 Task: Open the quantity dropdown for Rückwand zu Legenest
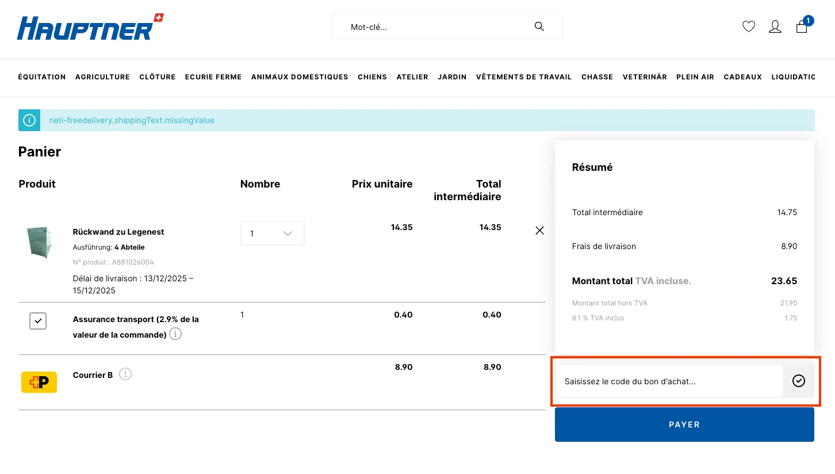coord(272,233)
